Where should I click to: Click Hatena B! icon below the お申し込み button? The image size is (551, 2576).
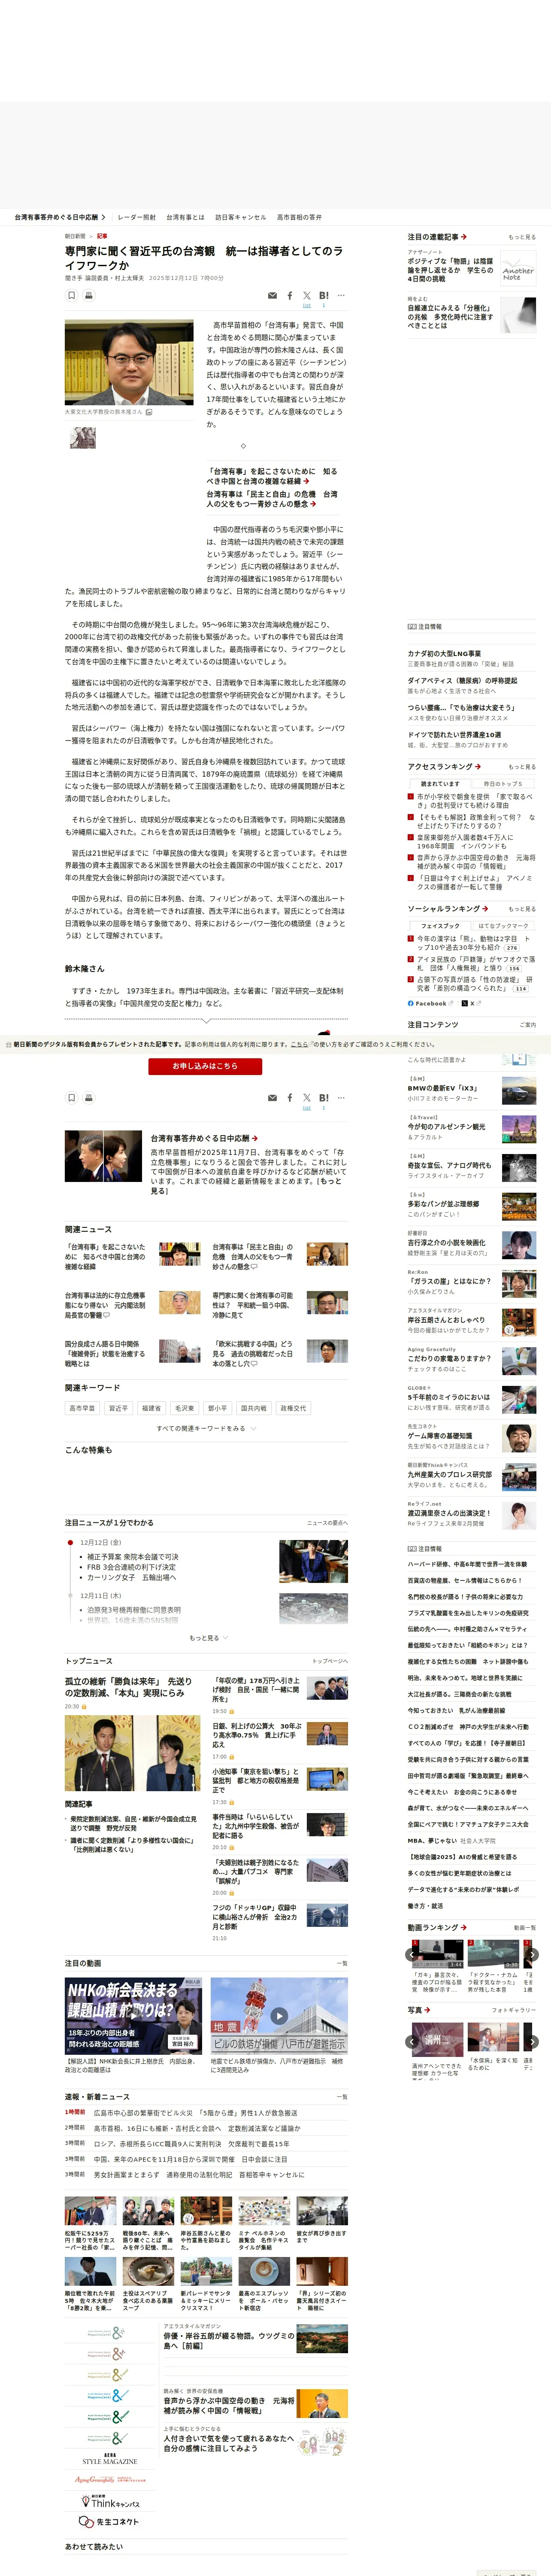coord(323,1098)
